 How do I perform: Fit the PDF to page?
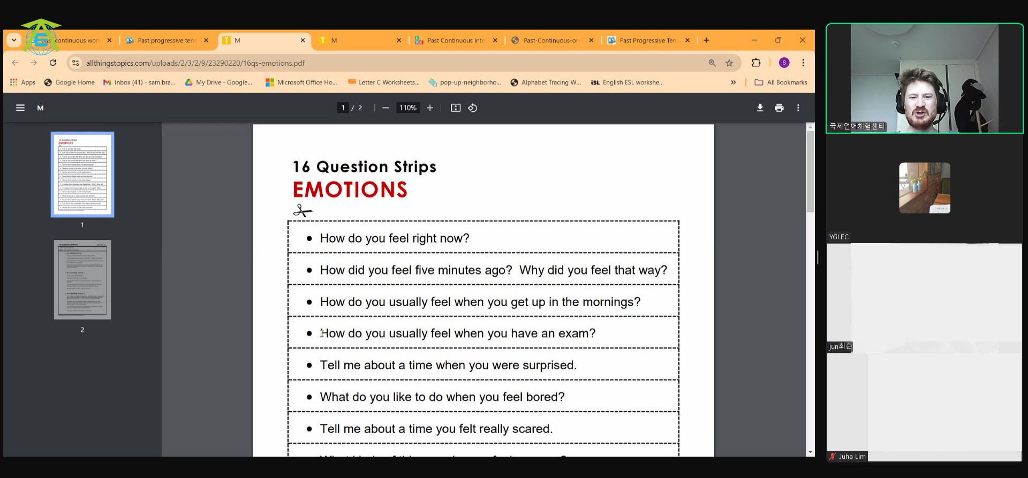(x=456, y=108)
